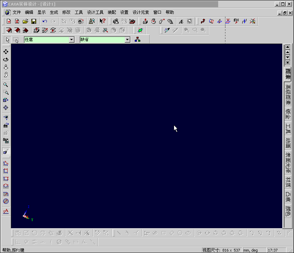Click the fx parameter icon in toolbar
294x253 pixels.
[236, 21]
